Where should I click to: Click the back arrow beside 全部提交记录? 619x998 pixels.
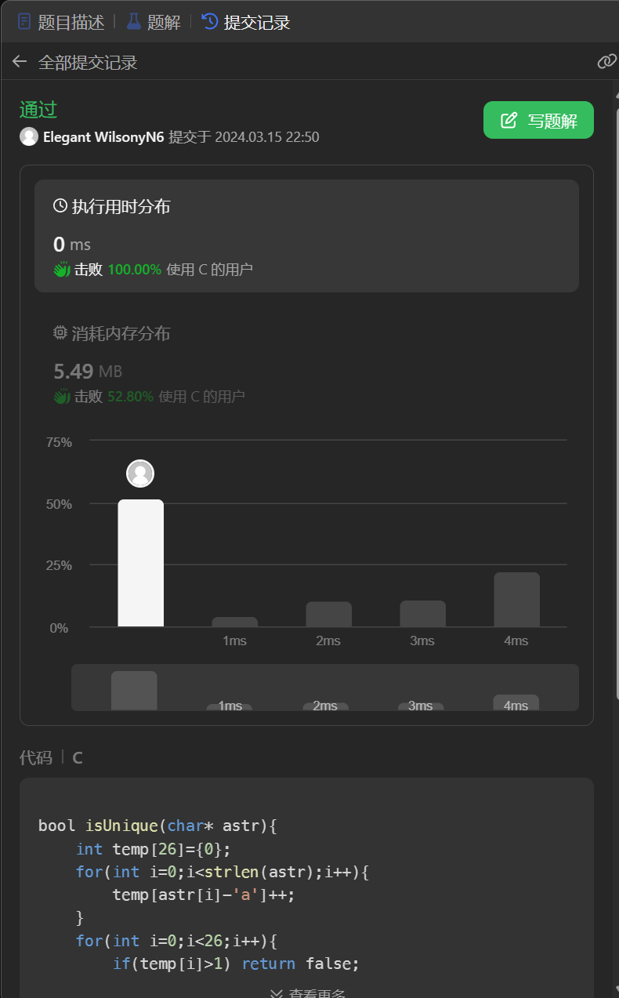coord(20,62)
